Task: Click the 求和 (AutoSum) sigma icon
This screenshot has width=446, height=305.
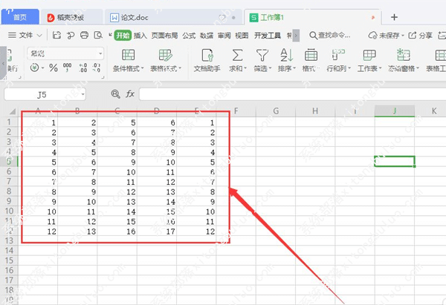Action: tap(237, 55)
